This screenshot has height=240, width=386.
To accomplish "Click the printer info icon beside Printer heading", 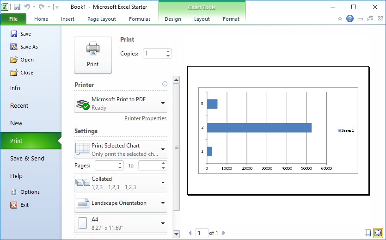I will [165, 84].
